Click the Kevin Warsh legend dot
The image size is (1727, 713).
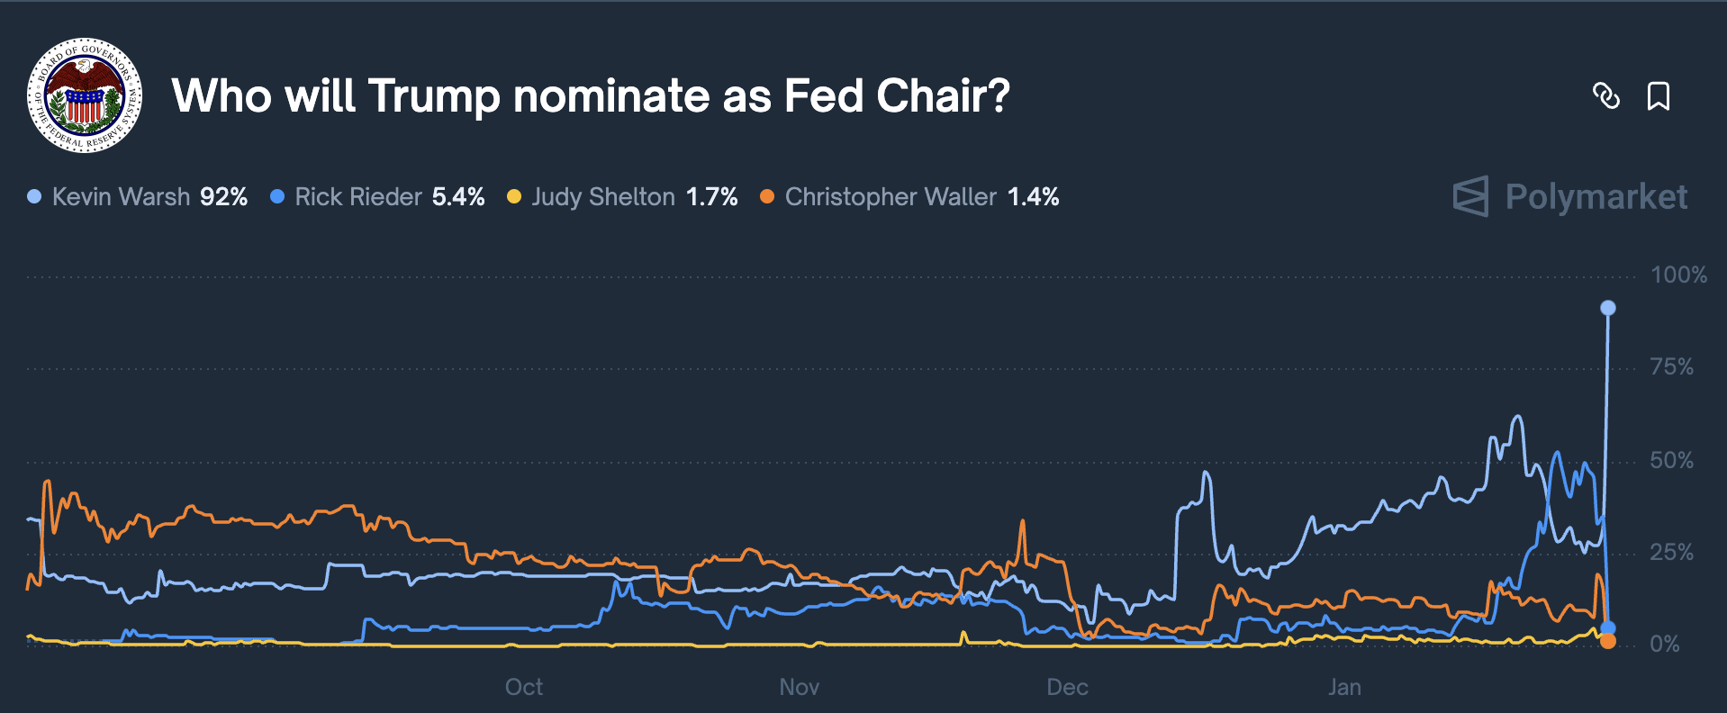[34, 196]
